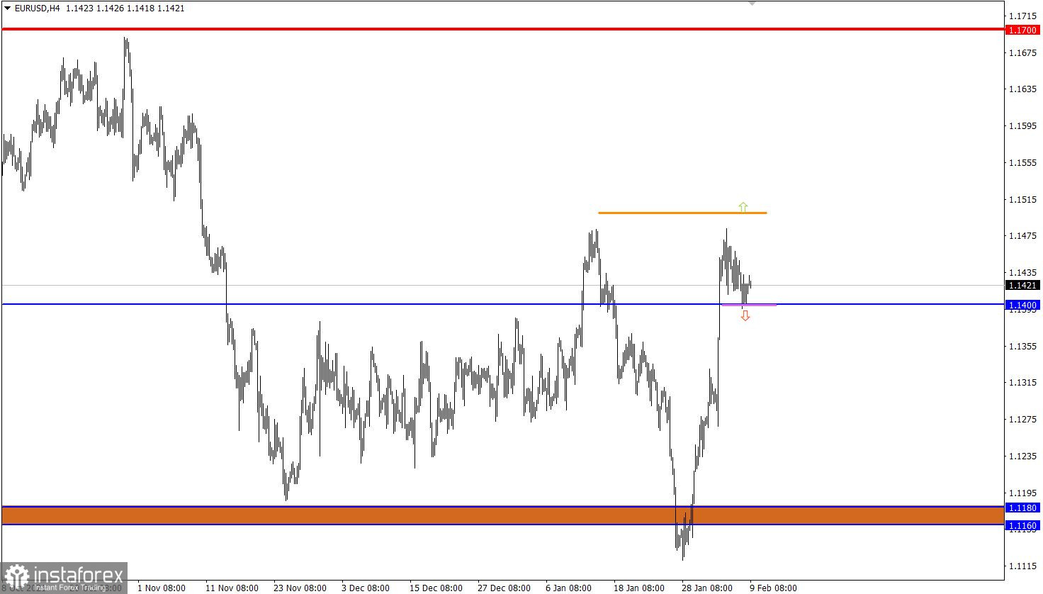1043x594 pixels.
Task: Click the 28 Jan 08:00 time label
Action: (707, 588)
